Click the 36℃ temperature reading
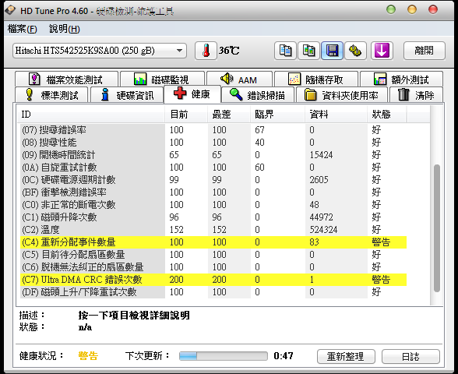Screen dimensions: 458x374 coord(229,51)
